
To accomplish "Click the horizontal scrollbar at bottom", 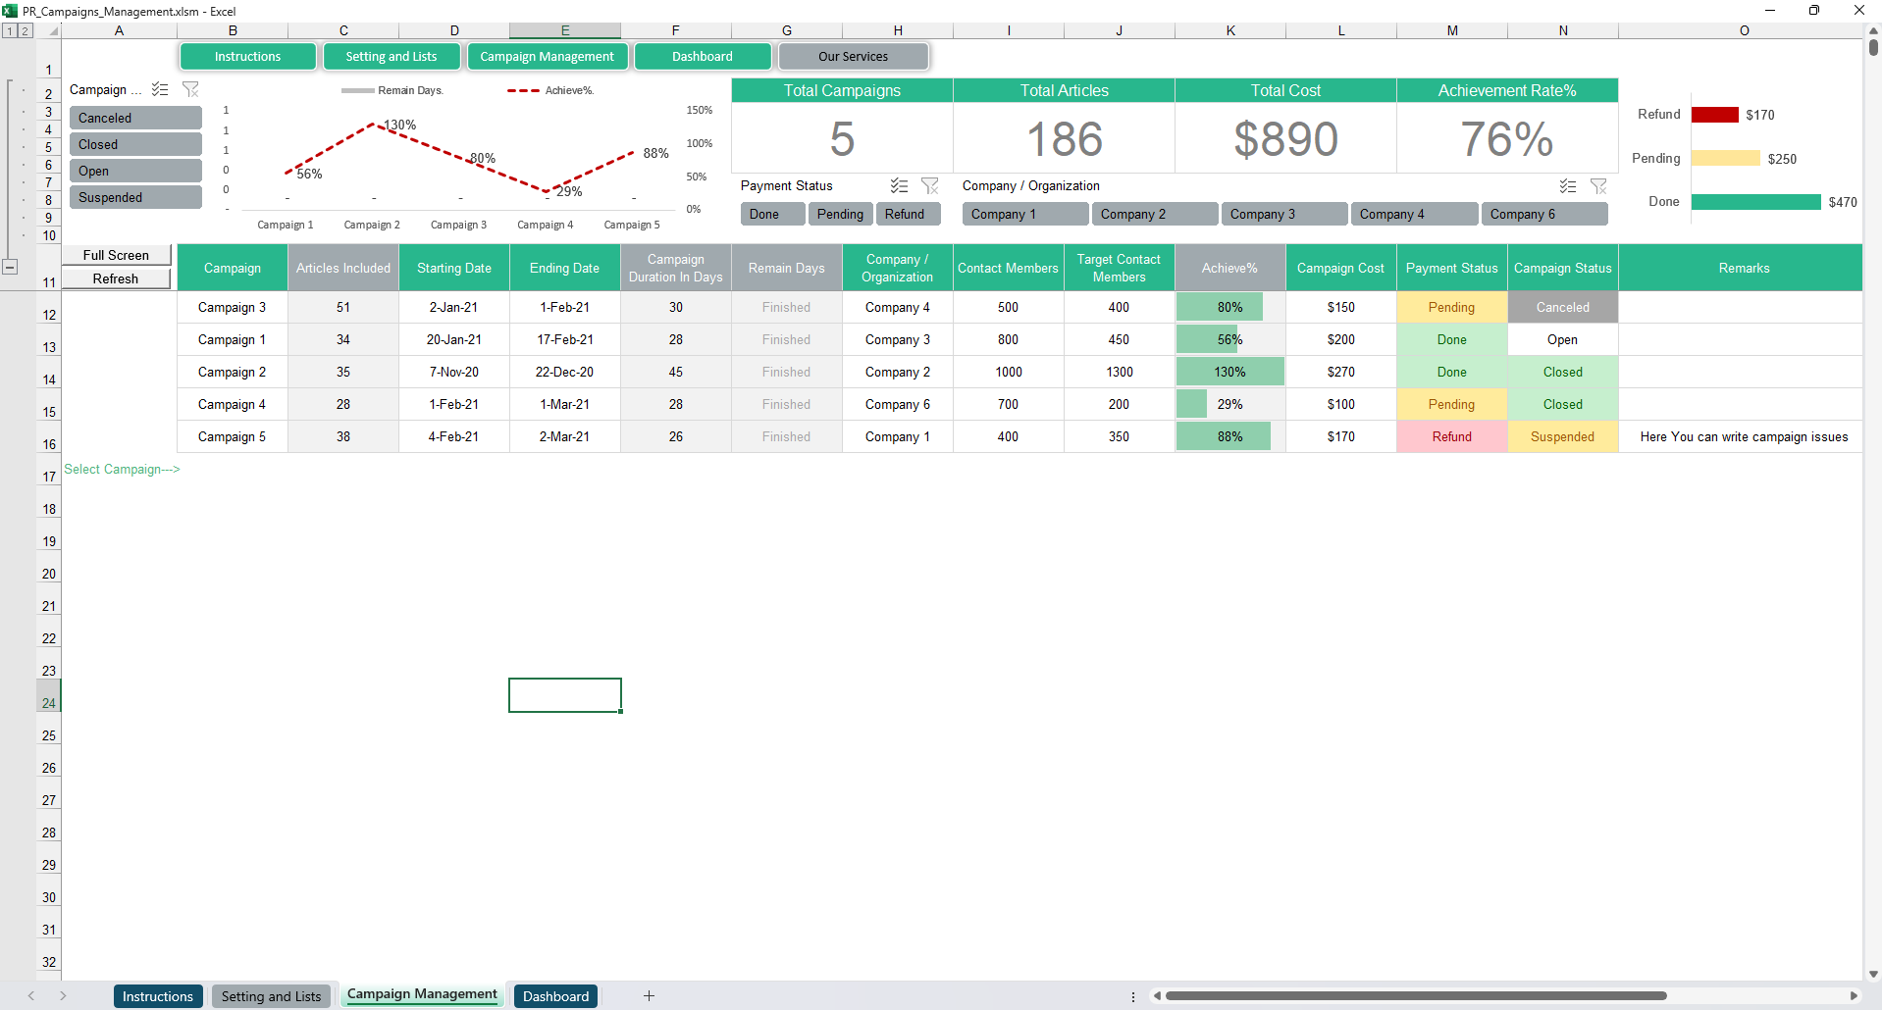I will coord(1415,996).
